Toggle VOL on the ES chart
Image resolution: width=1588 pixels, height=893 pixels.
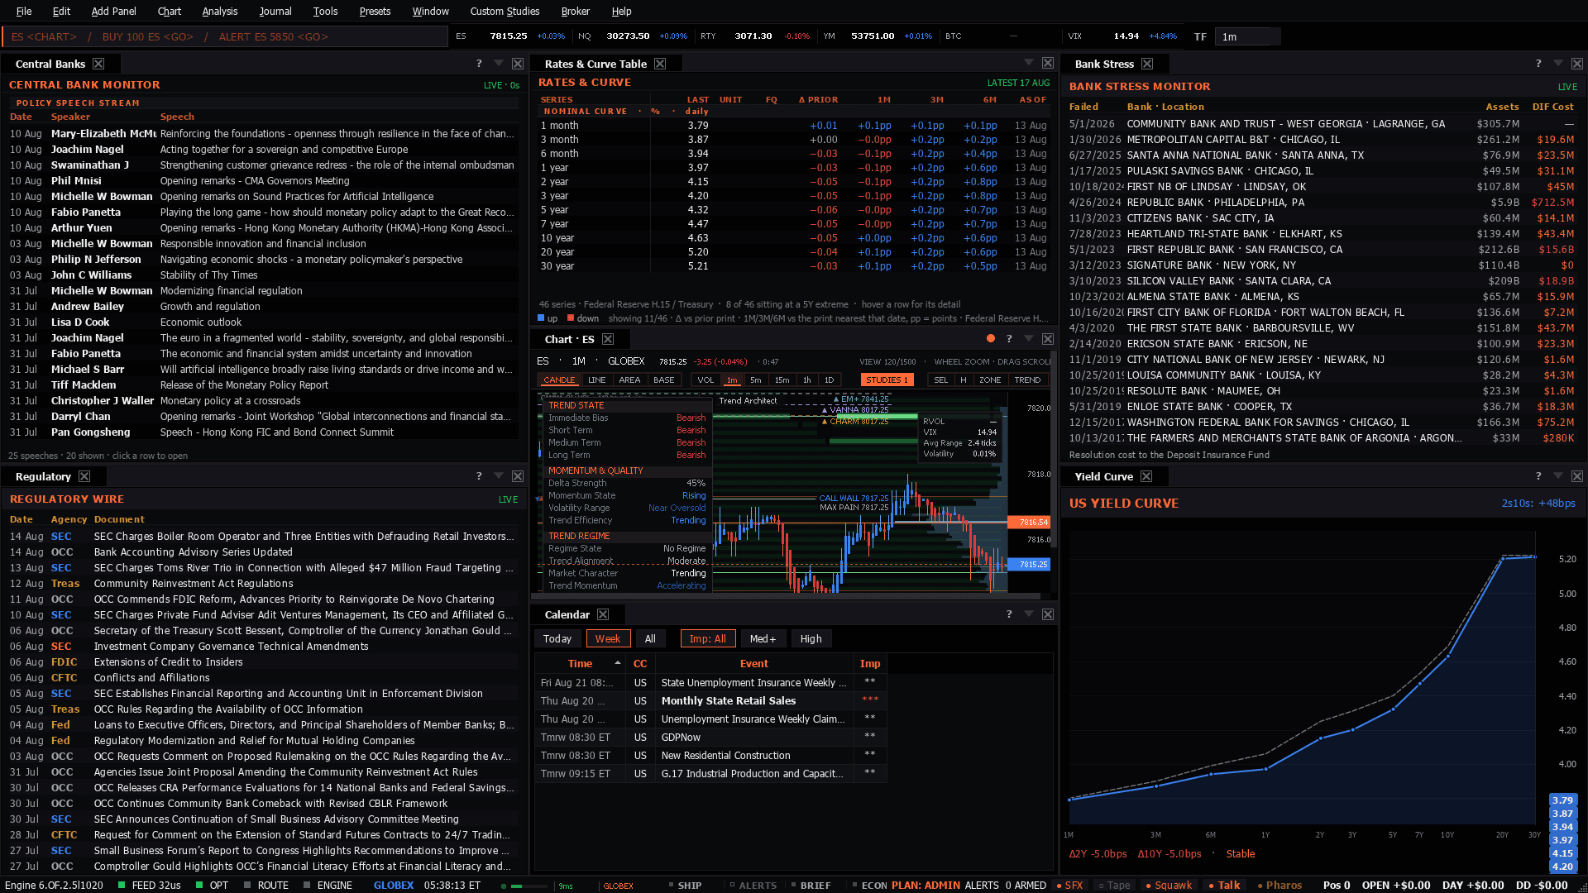706,380
